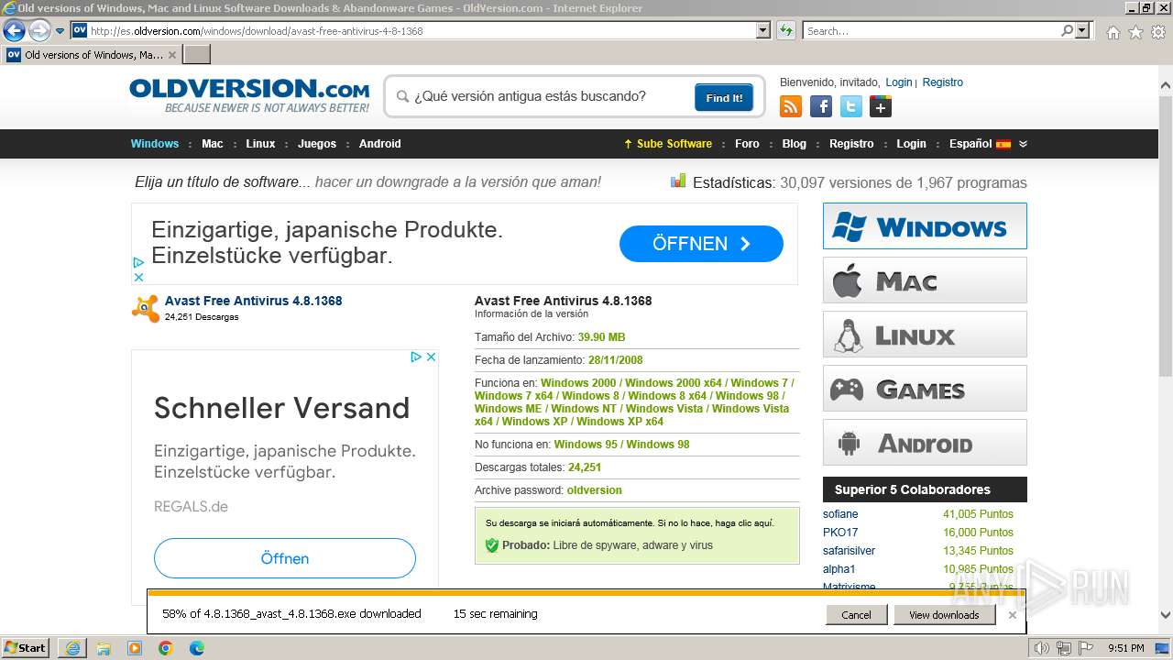Screen dimensions: 1173x660
Task: Open Foro in navigation bar
Action: point(747,144)
